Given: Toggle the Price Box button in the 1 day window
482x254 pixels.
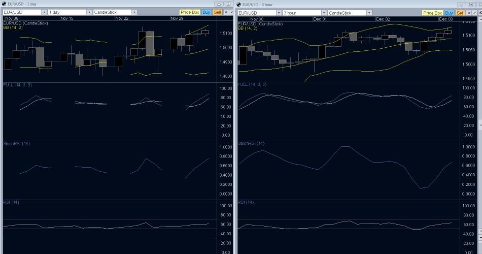Looking at the screenshot, I should [x=190, y=12].
